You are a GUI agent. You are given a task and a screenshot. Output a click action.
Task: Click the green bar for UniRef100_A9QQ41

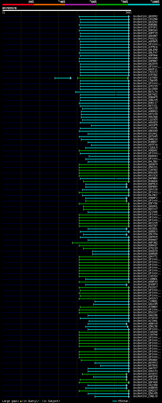(104, 151)
